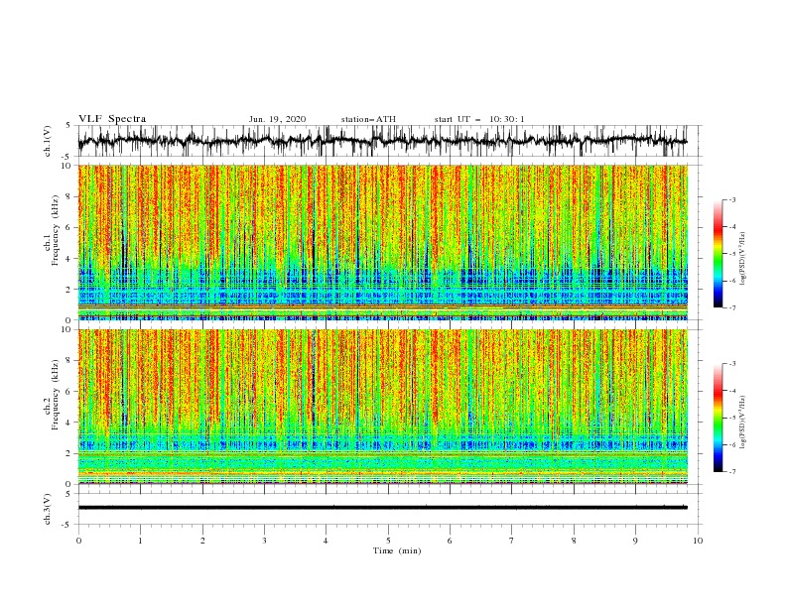This screenshot has height=607, width=786.
Task: Click the "5" tick on ch.1(V) axis
Action: (69, 126)
